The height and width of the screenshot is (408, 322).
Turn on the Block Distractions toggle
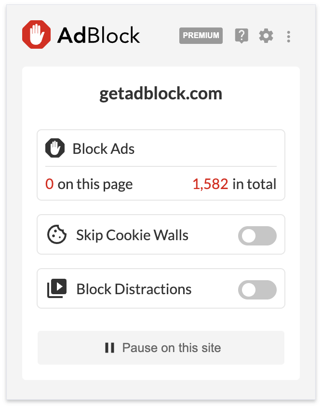(257, 290)
